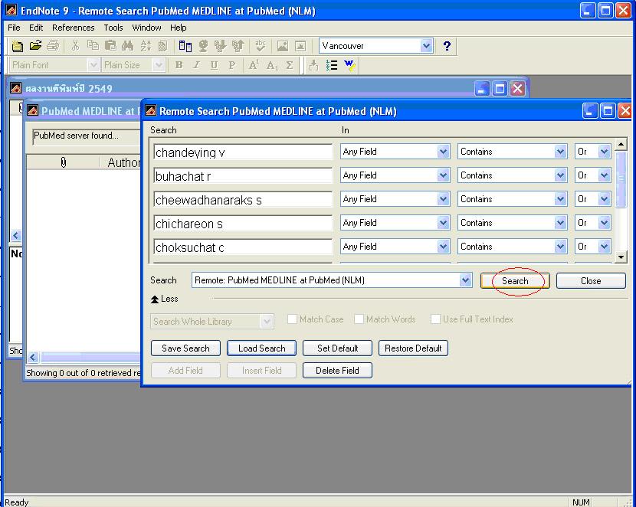Collapse options with the Less expander
This screenshot has height=507, width=636.
[x=164, y=299]
